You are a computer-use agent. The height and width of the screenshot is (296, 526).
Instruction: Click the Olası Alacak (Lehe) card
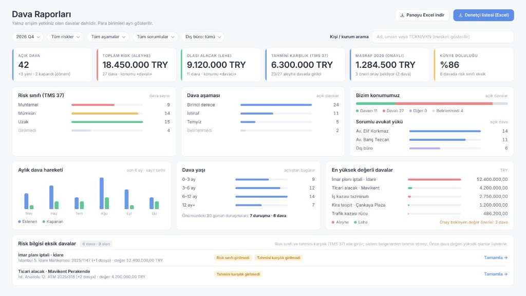pos(221,65)
